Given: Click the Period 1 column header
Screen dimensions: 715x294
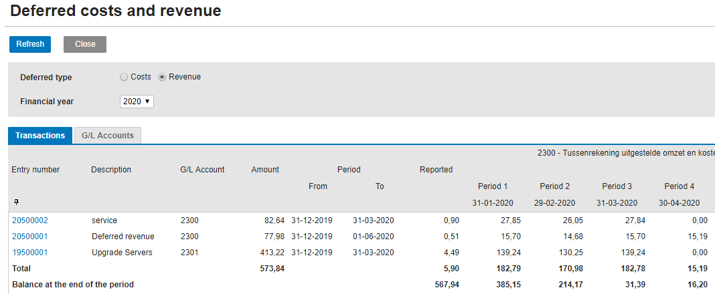Looking at the screenshot, I should tap(493, 186).
